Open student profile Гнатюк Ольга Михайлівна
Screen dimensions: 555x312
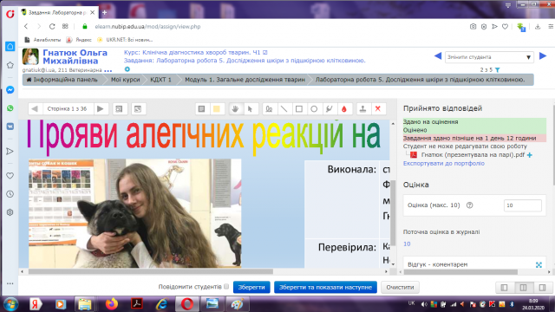(x=75, y=56)
